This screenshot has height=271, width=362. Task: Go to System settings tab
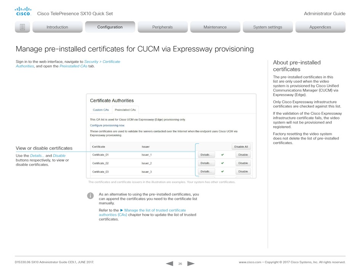click(267, 27)
